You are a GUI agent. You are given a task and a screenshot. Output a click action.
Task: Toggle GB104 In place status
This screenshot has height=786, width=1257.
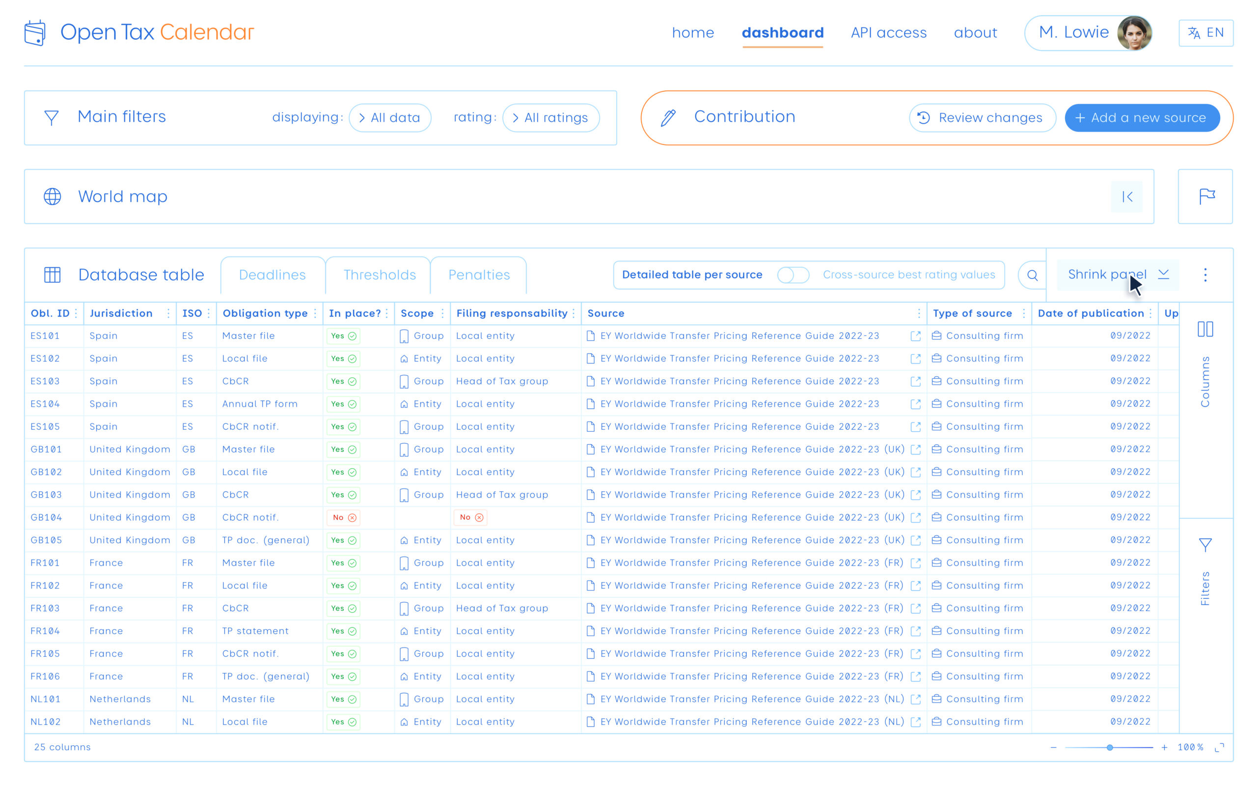[x=343, y=517]
